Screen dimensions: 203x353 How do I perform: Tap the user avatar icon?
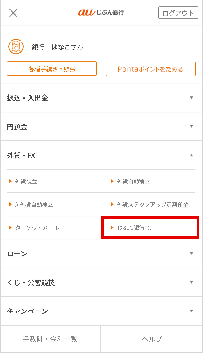point(16,47)
